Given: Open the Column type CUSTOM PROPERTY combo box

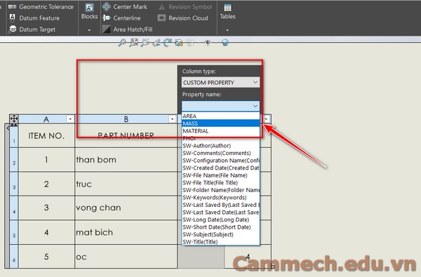Looking at the screenshot, I should (x=220, y=83).
